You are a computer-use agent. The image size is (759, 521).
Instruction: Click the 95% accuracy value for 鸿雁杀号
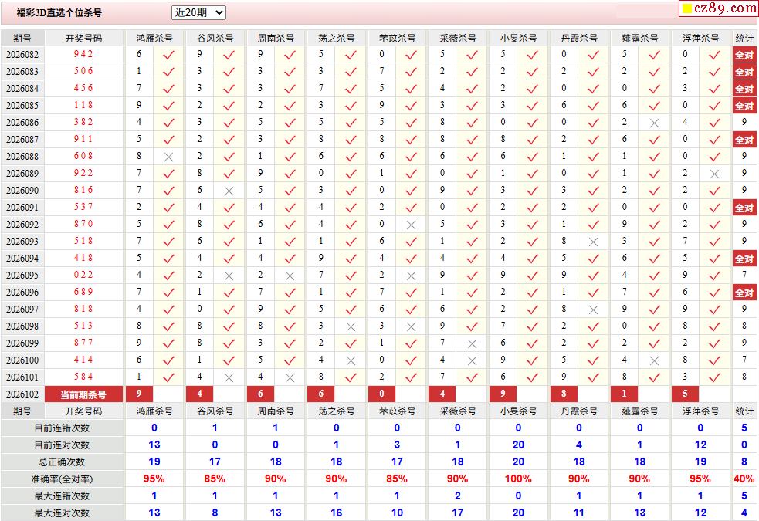click(154, 479)
